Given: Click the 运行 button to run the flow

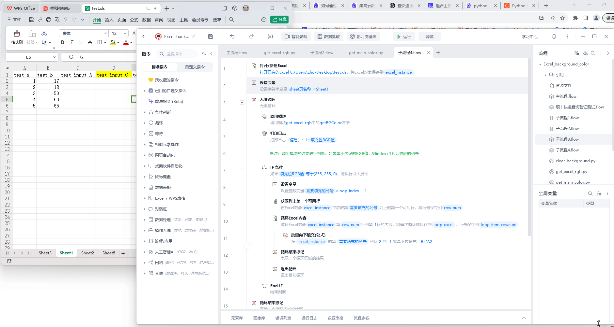Looking at the screenshot, I should (404, 37).
